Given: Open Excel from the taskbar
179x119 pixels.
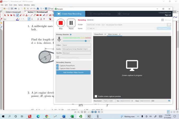Looking at the screenshot, I should click(72, 116).
